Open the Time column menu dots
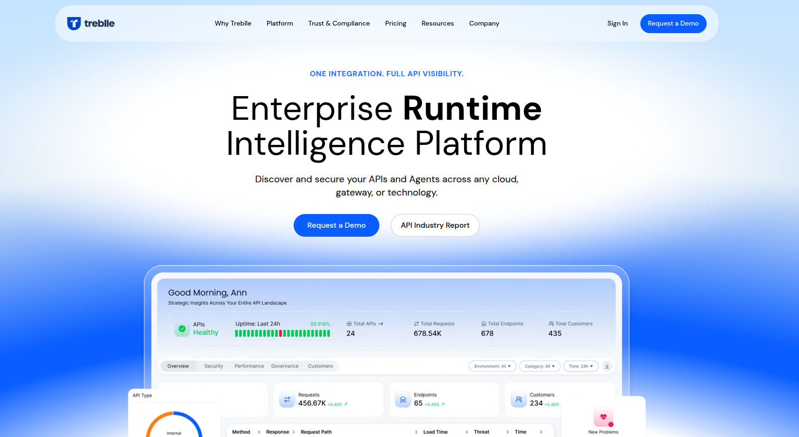 [541, 432]
